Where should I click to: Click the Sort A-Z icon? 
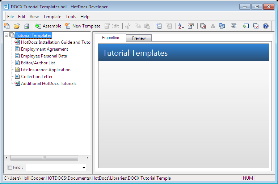coord(181,26)
